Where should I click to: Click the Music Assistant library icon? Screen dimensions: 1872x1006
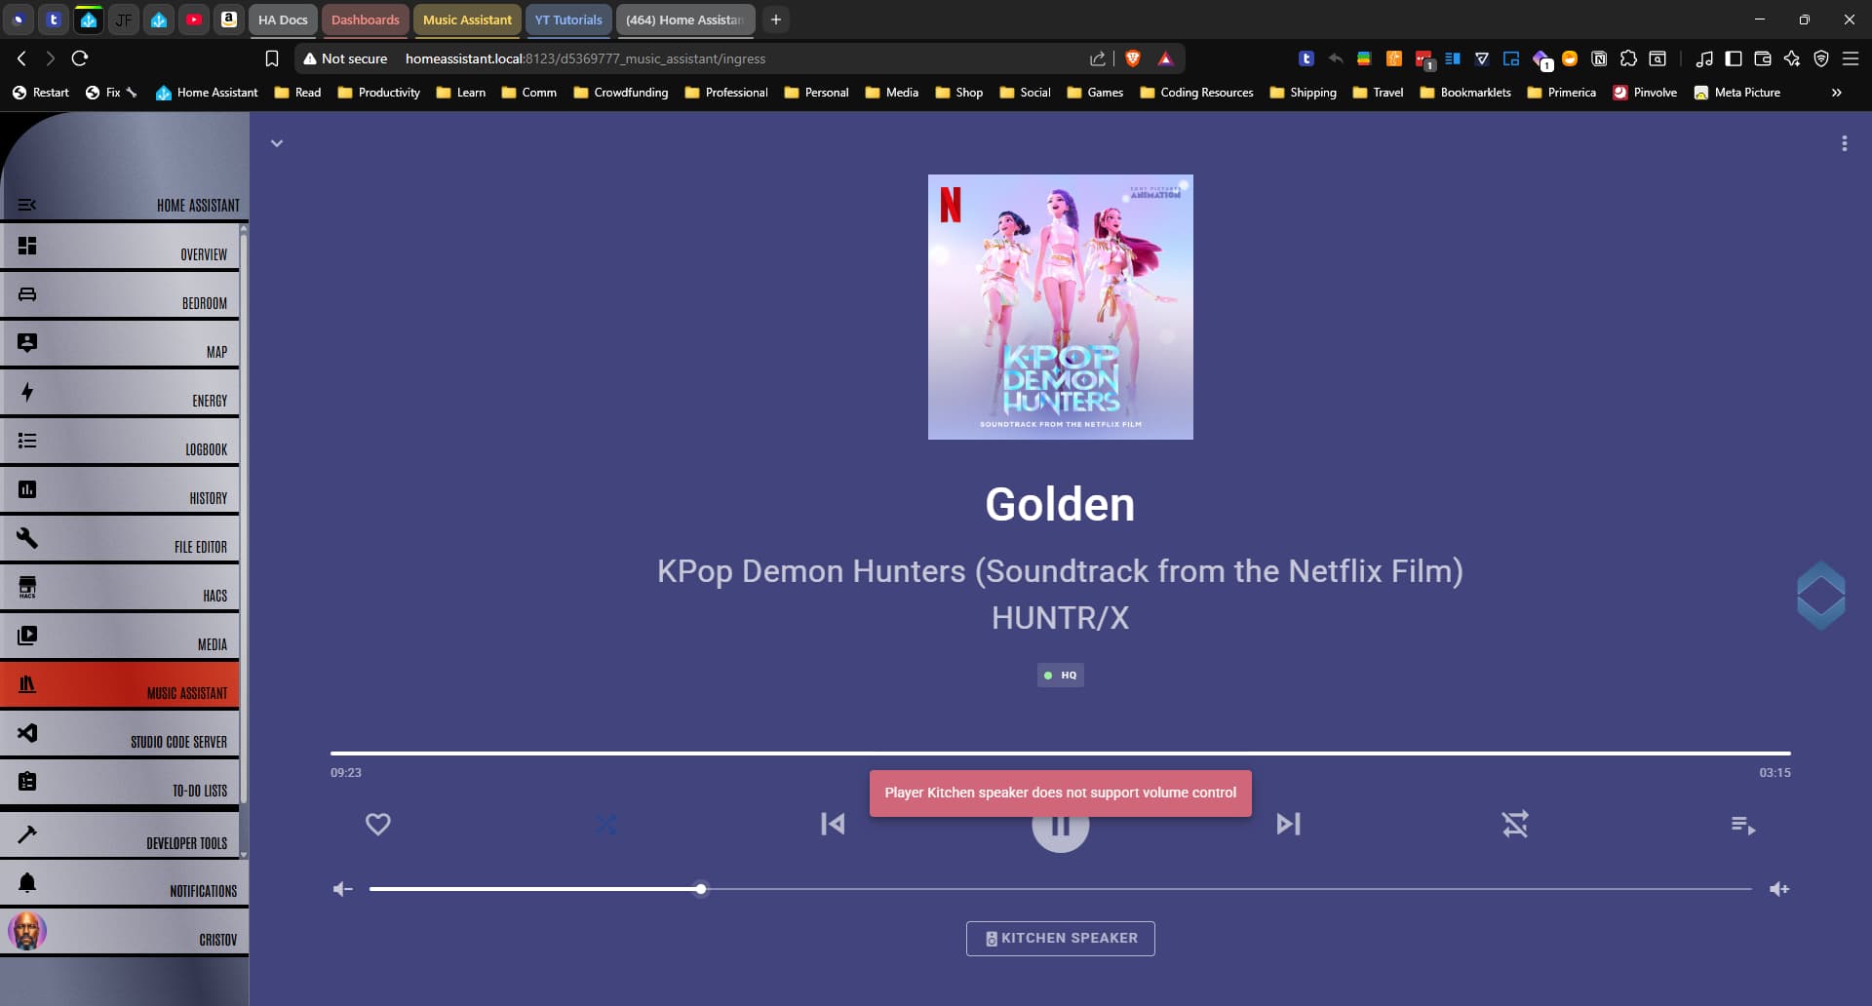coord(27,684)
